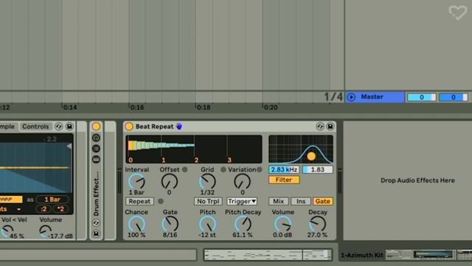Click the Pitch knob at -12 st

pos(207,225)
